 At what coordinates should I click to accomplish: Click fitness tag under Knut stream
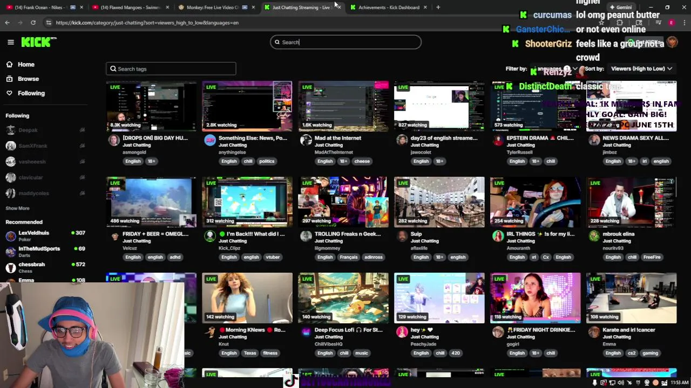click(270, 353)
